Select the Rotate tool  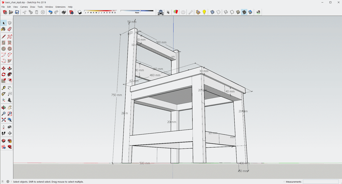[x=3, y=74]
